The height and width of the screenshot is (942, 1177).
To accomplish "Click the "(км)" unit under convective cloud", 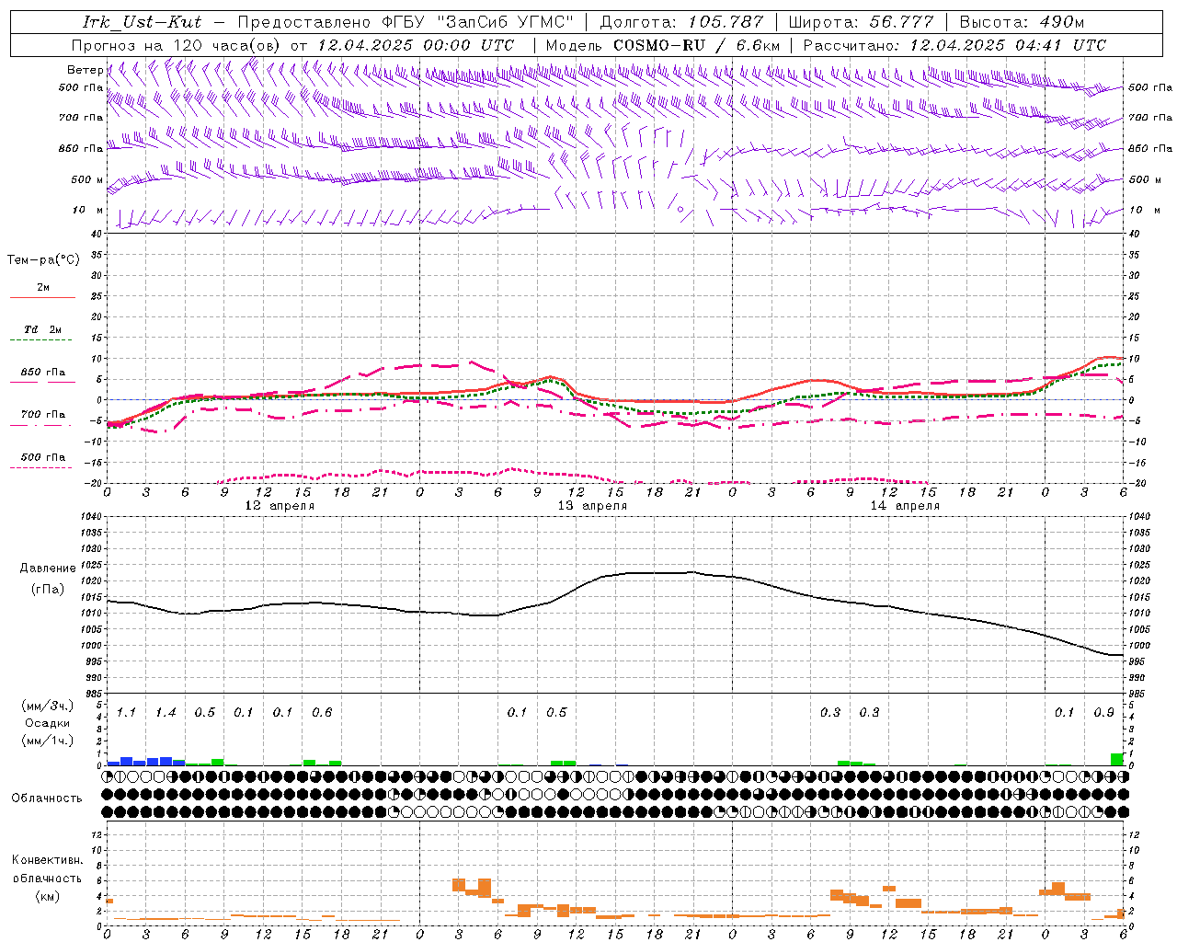I will [49, 896].
